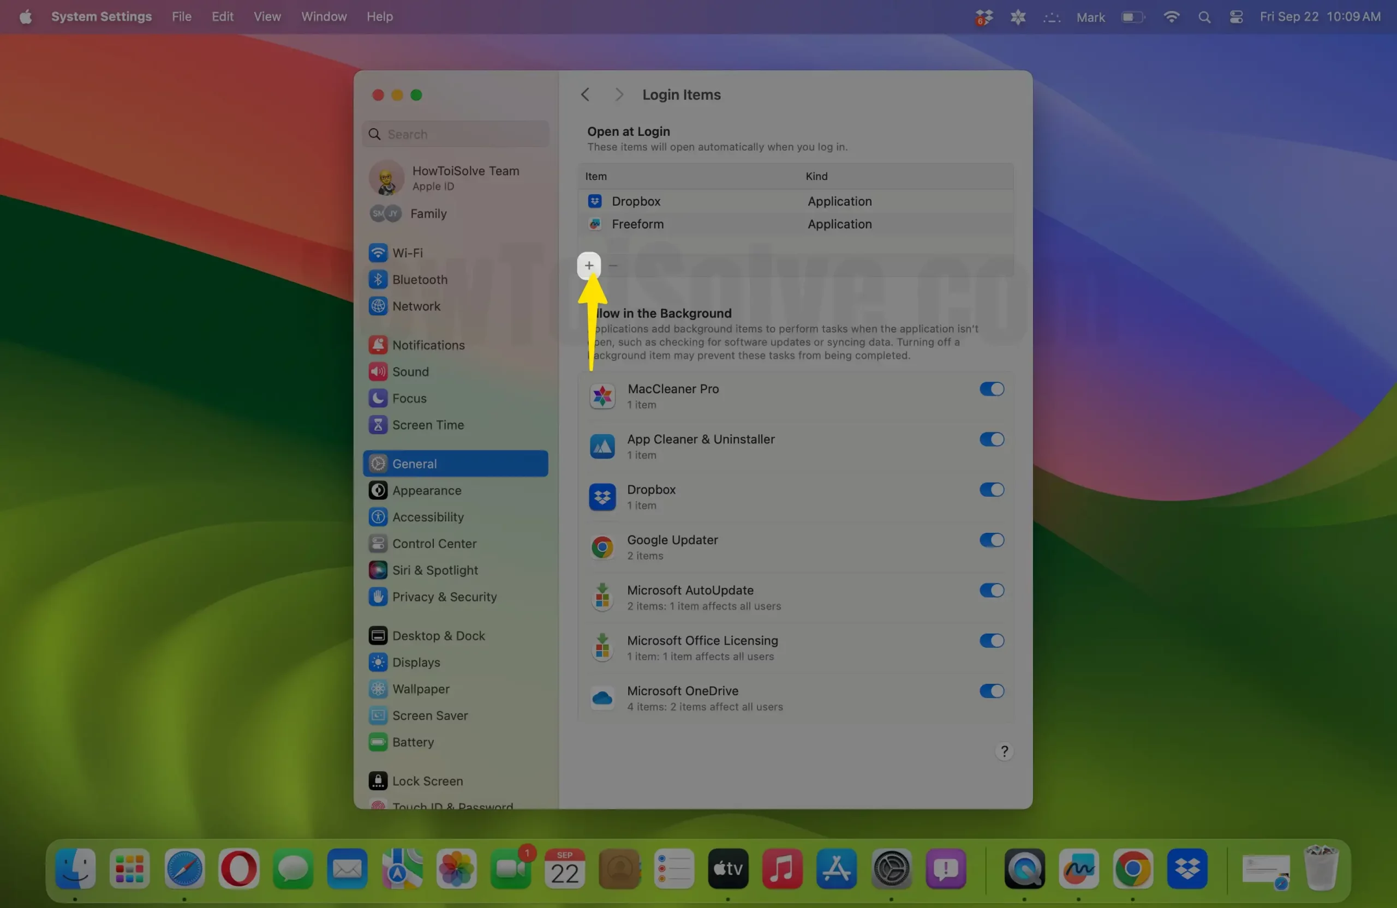Open Safari from the Dock

tap(184, 868)
